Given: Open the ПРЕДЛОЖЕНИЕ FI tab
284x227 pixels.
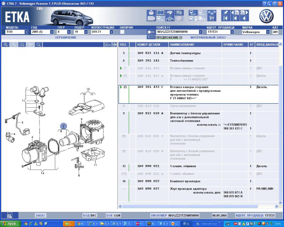Looking at the screenshot, I should [169, 38].
